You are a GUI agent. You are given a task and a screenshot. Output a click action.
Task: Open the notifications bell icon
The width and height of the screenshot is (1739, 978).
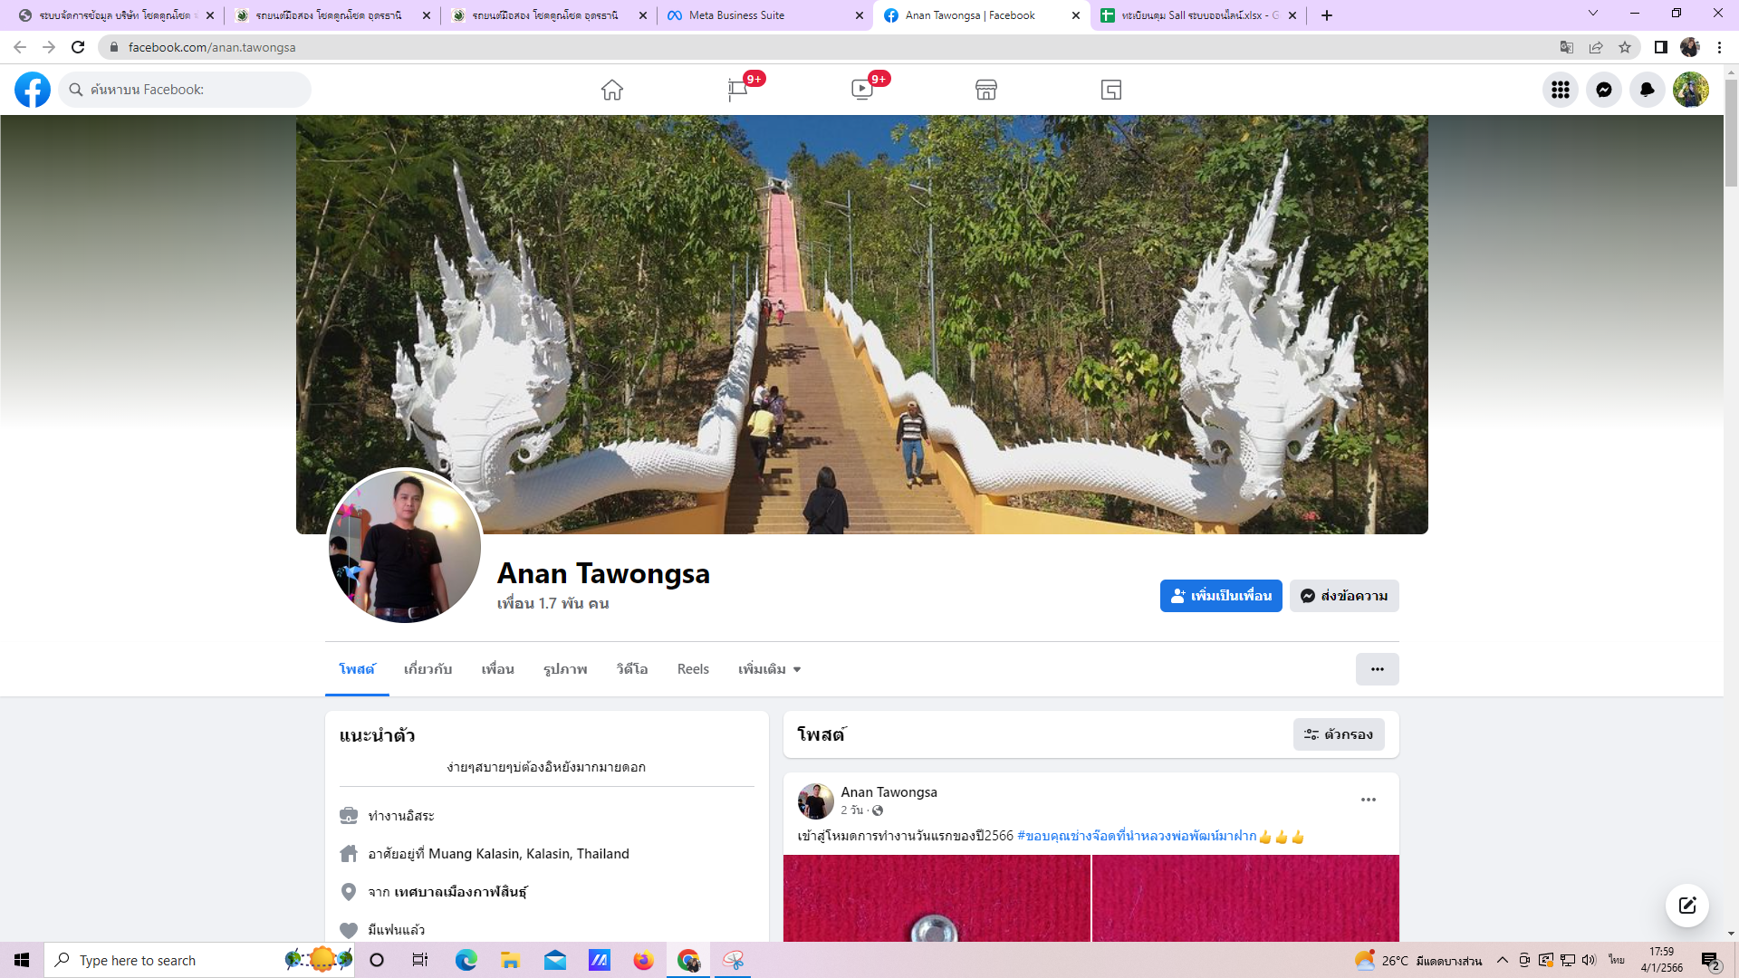1647,90
